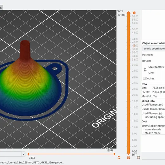The height and width of the screenshot is (165, 165).
Task: Click the Sliced Info heading
Action: pyautogui.click(x=148, y=101)
